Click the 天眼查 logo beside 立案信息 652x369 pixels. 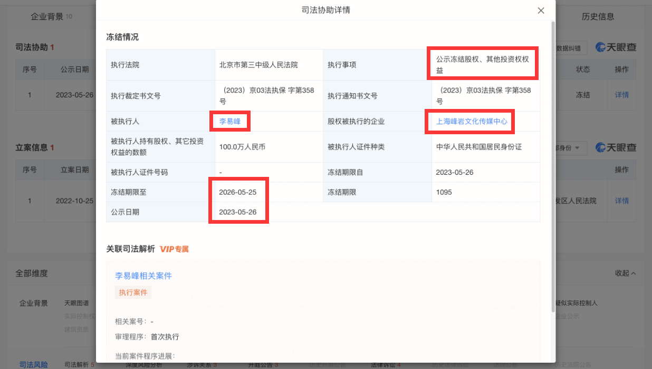click(x=616, y=147)
